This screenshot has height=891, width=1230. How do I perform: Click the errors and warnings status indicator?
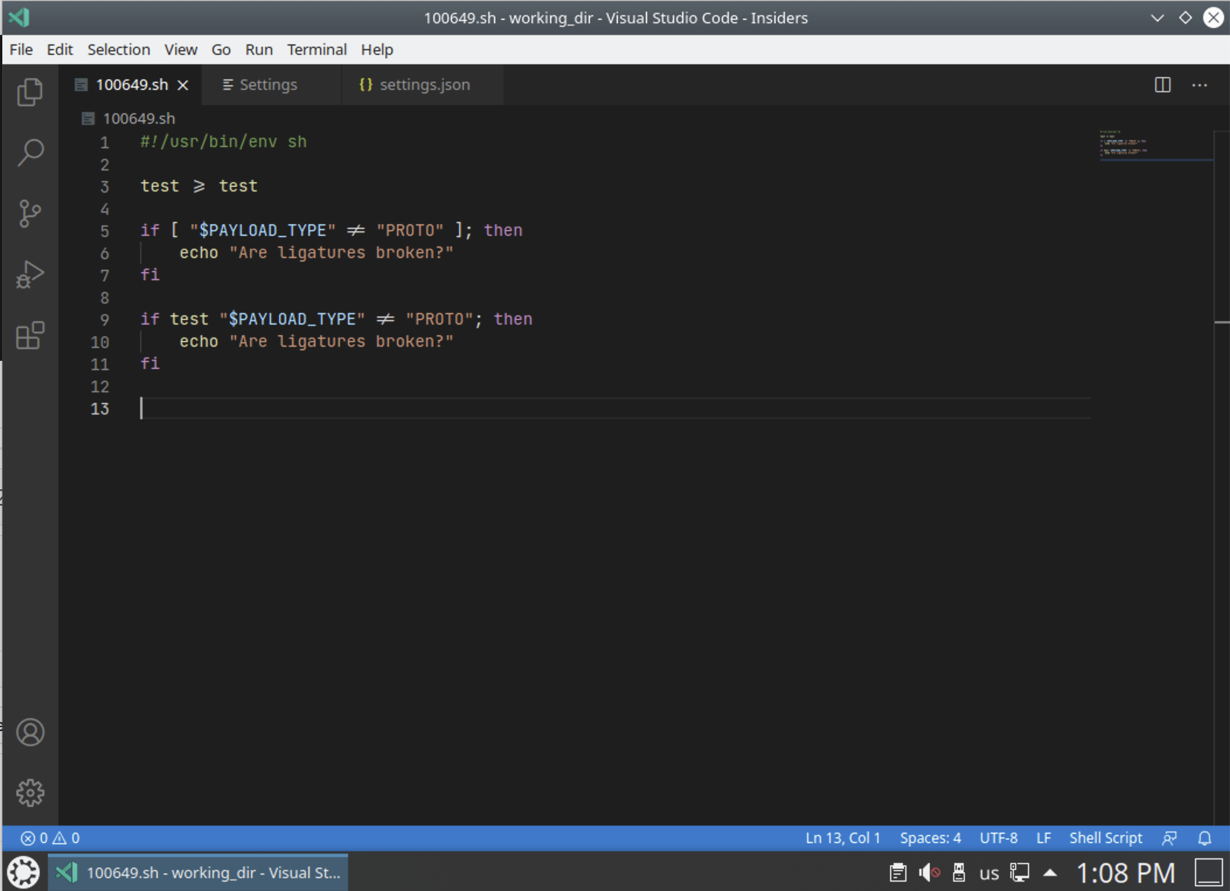pyautogui.click(x=49, y=837)
